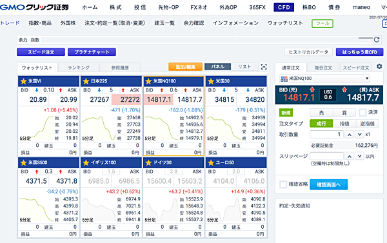Open ウォッチリスト in sub navigation
The height and width of the screenshot is (243, 387).
(x=285, y=23)
